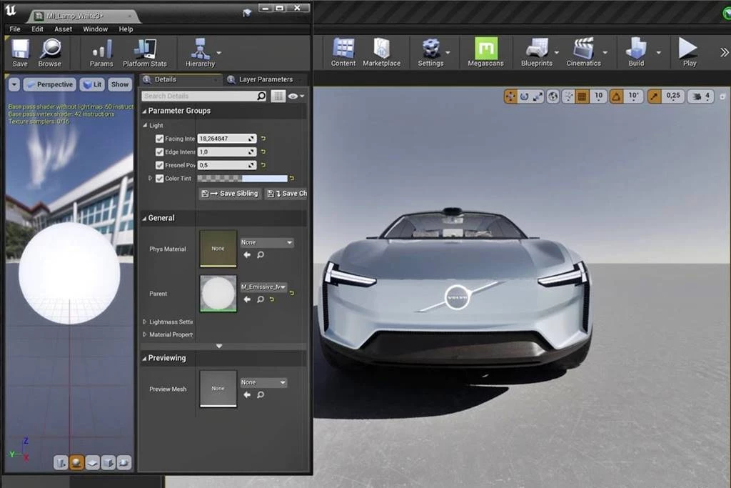
Task: Open the Asset menu
Action: point(64,29)
